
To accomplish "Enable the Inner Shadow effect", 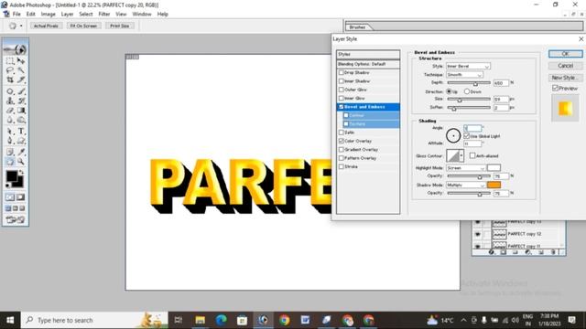I will 341,81.
